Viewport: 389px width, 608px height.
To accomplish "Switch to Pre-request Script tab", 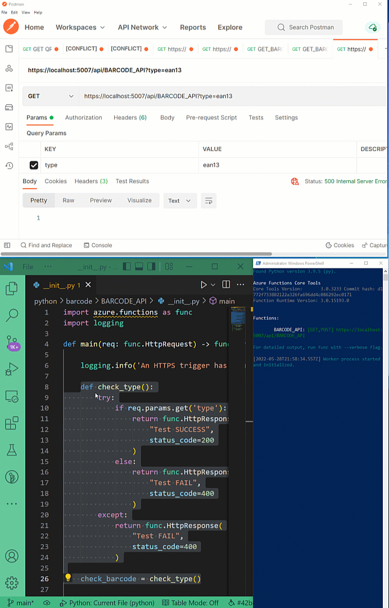I will (211, 118).
